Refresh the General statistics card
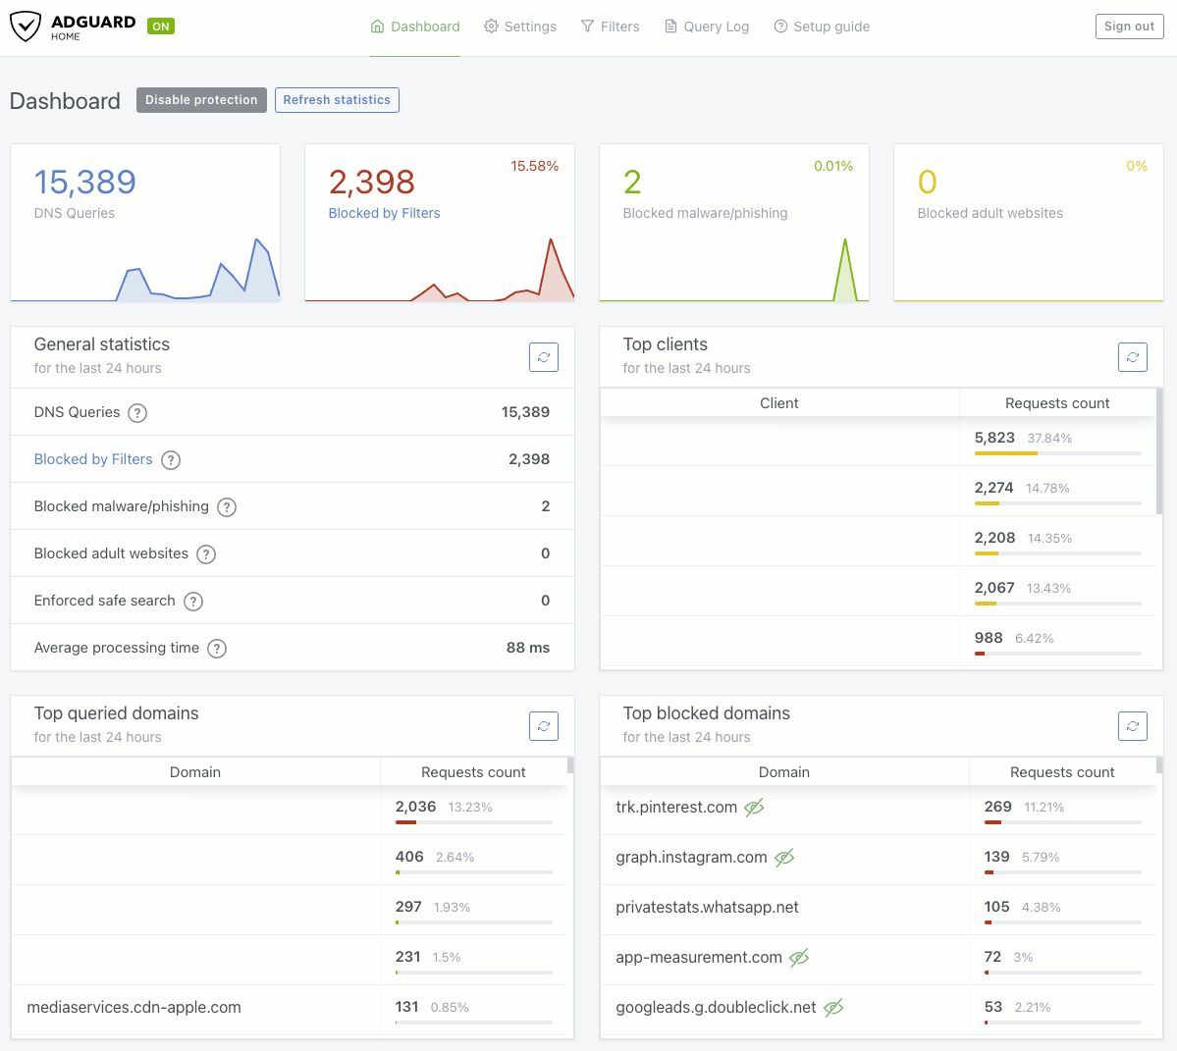The height and width of the screenshot is (1051, 1177). (544, 357)
